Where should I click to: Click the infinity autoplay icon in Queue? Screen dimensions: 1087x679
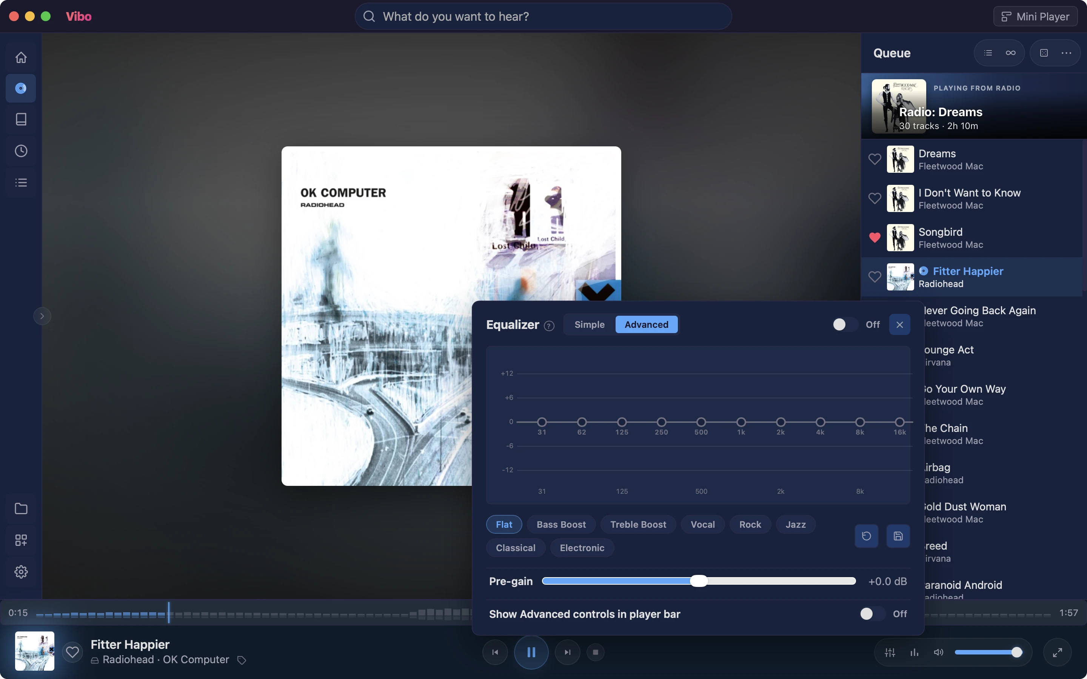(x=1011, y=53)
